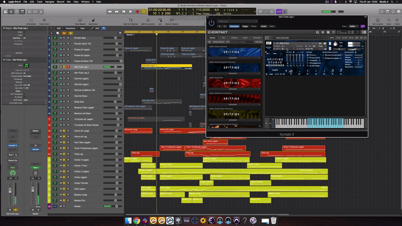Mute the Piccolo Rips track
The width and height of the screenshot is (402, 226).
point(61,38)
